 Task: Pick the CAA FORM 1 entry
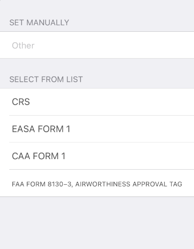pos(97,156)
